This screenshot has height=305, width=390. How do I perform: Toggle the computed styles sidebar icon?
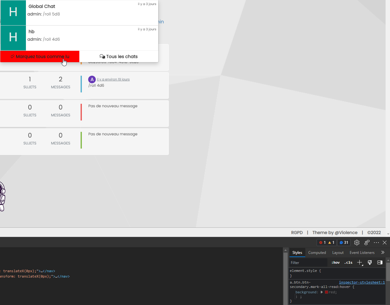[x=380, y=262]
